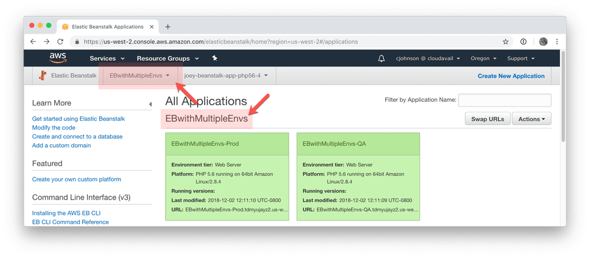This screenshot has height=258, width=590.
Task: Open the Chrome profile avatar
Action: [543, 42]
